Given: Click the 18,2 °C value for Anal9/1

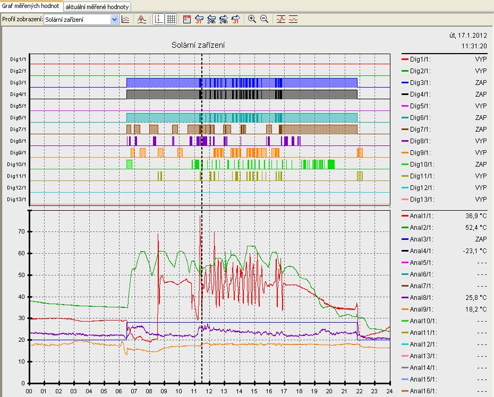Looking at the screenshot, I should [x=476, y=309].
